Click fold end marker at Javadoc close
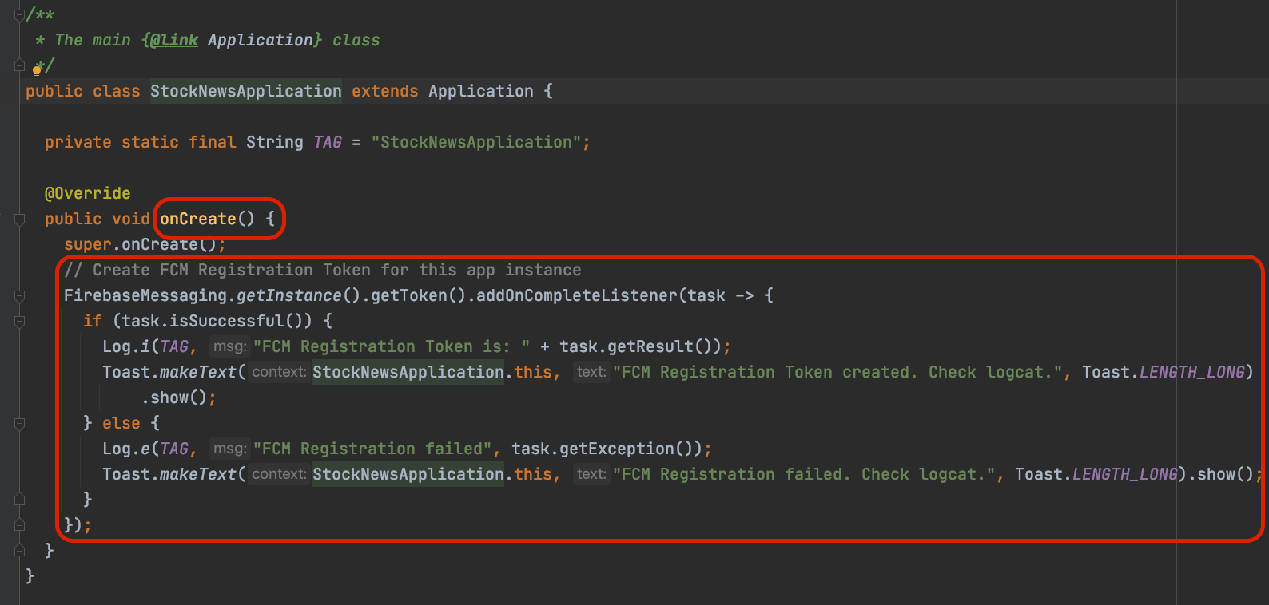 [20, 65]
